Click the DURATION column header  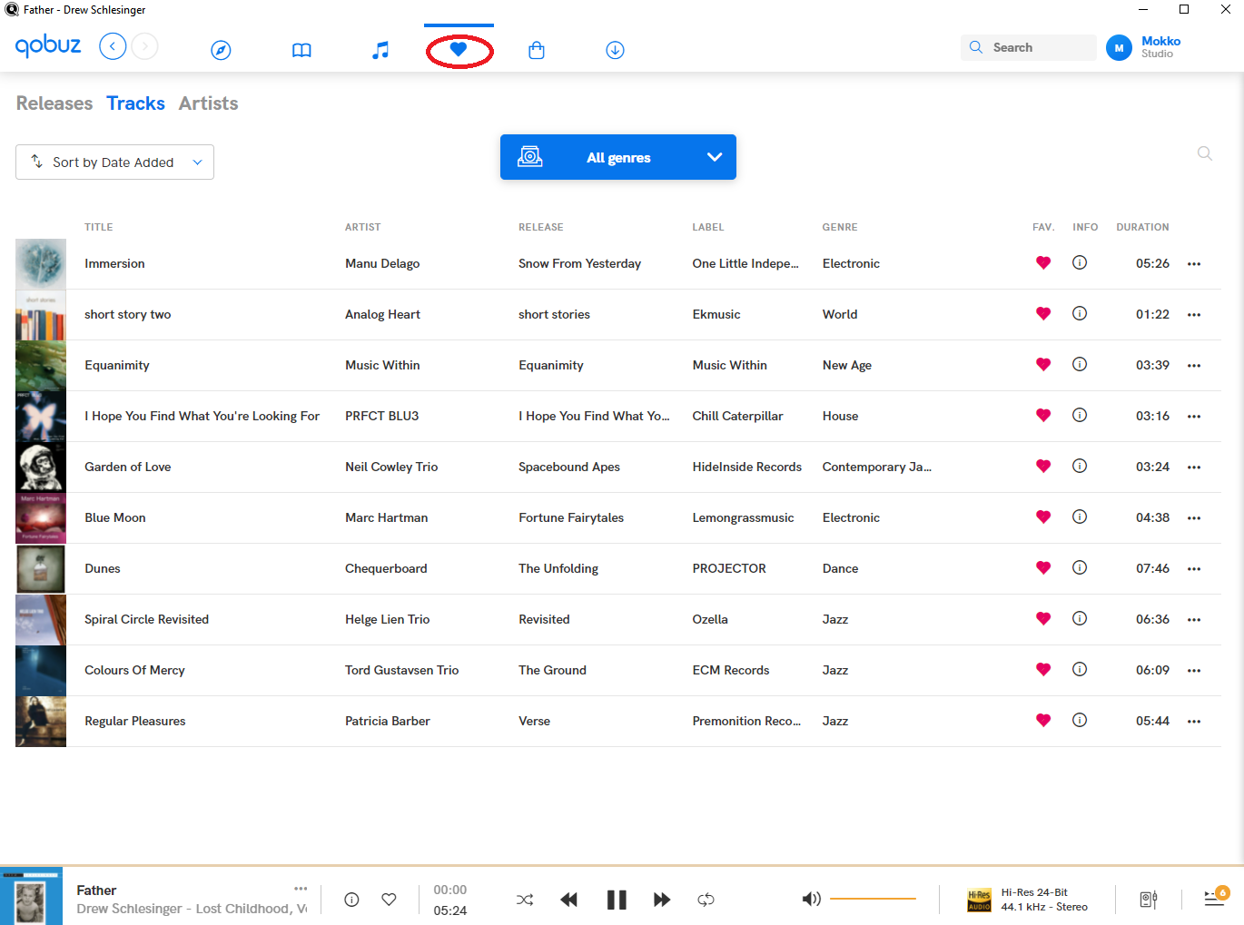(1142, 227)
